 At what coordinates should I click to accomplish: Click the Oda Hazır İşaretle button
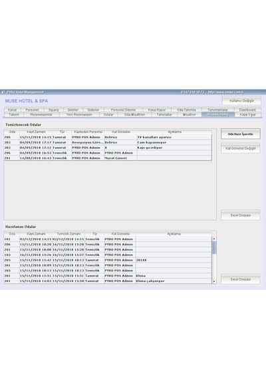point(240,134)
